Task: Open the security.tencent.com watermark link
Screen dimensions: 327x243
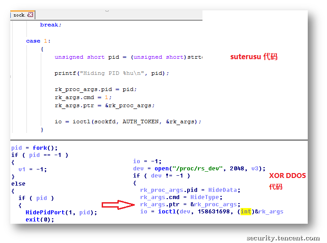Action: (x=283, y=238)
